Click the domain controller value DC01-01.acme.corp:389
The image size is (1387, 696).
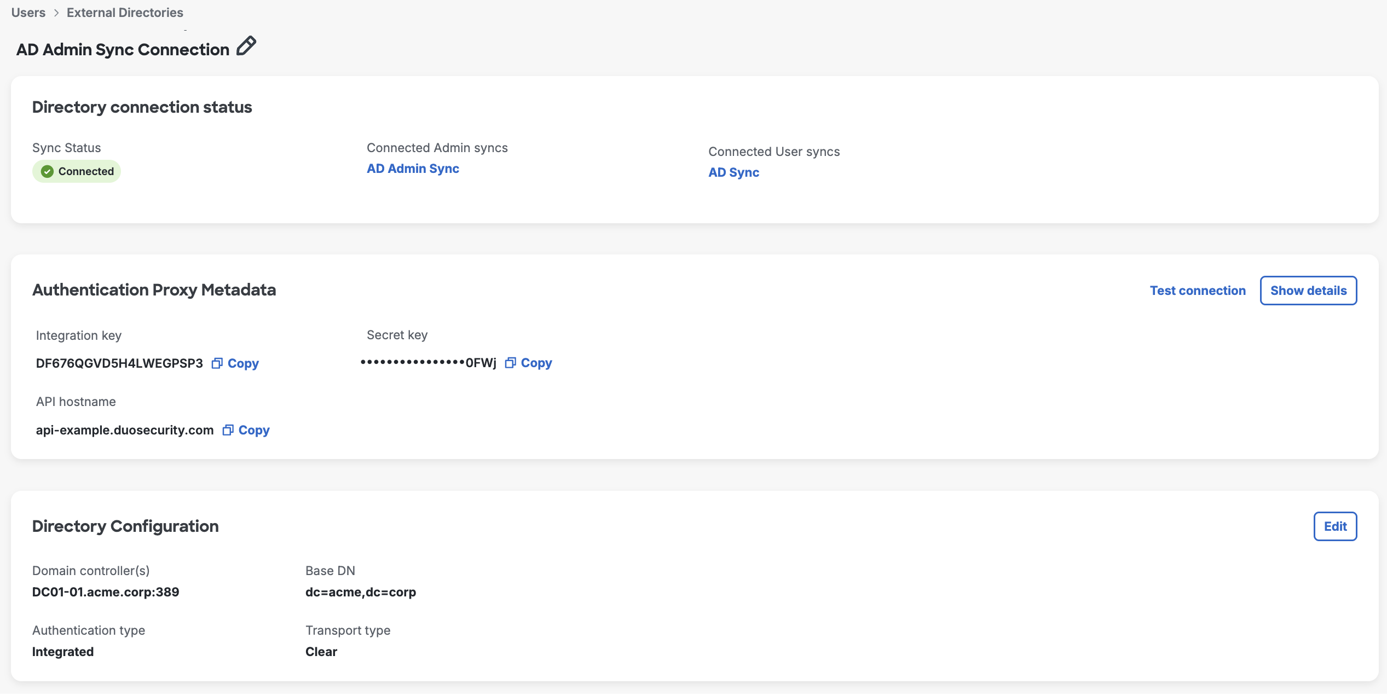point(106,592)
